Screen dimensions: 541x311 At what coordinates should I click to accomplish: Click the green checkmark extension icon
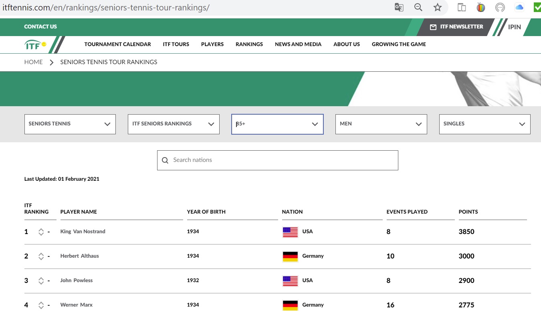pos(537,7)
